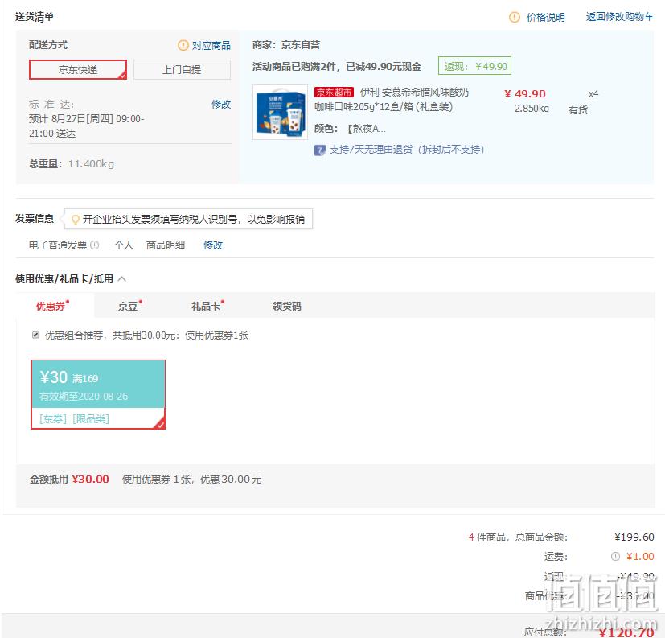Click 有效期至2020-08-26 on the coupon
Viewport: 665px width, 638px height.
tap(84, 396)
